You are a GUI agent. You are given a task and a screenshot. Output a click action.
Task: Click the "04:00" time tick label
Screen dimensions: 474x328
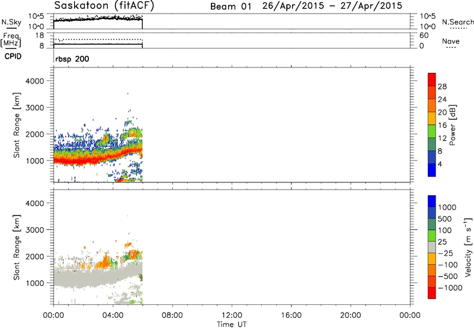click(113, 316)
